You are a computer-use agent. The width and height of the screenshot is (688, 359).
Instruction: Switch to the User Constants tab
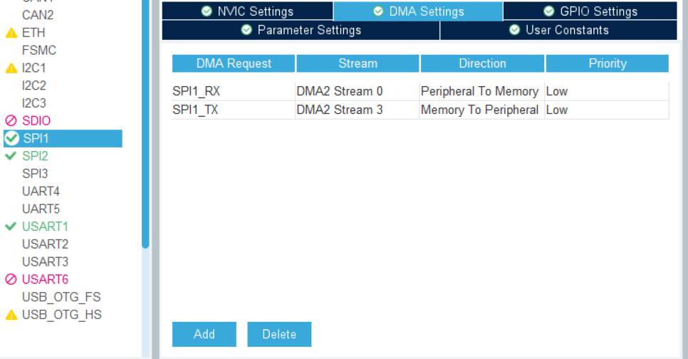[559, 30]
